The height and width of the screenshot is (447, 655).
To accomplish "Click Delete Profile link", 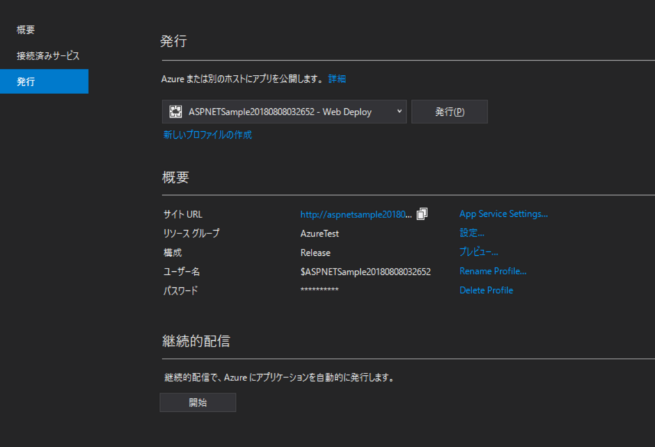I will [486, 290].
